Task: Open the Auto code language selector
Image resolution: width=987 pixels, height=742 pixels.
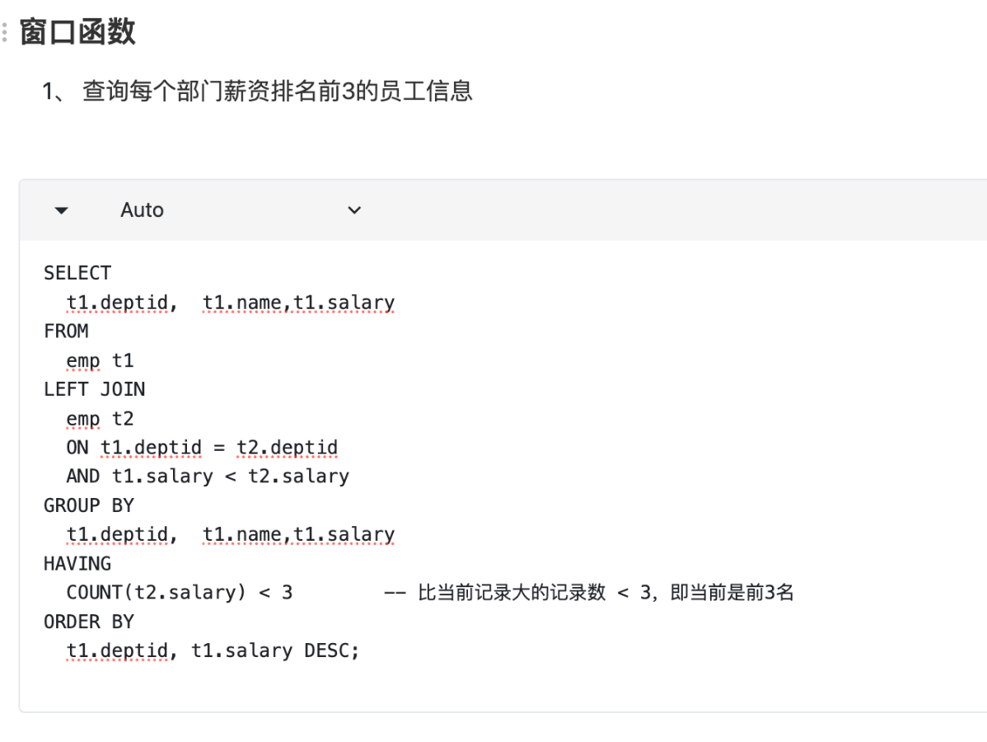Action: [x=142, y=210]
